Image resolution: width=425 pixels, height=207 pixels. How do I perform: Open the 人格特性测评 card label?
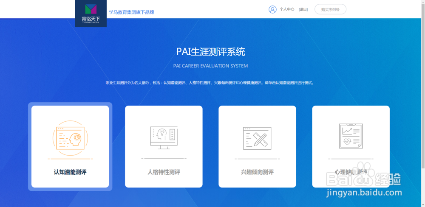[x=164, y=172]
